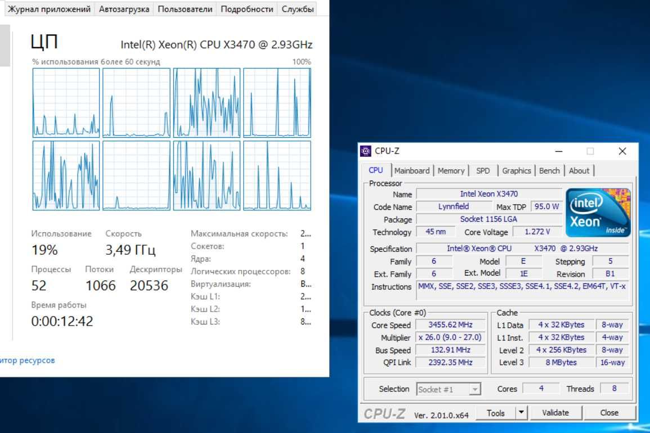650x433 pixels.
Task: Click the Level 2 cache value 4 x 256 KBytes
Action: pyautogui.click(x=561, y=350)
